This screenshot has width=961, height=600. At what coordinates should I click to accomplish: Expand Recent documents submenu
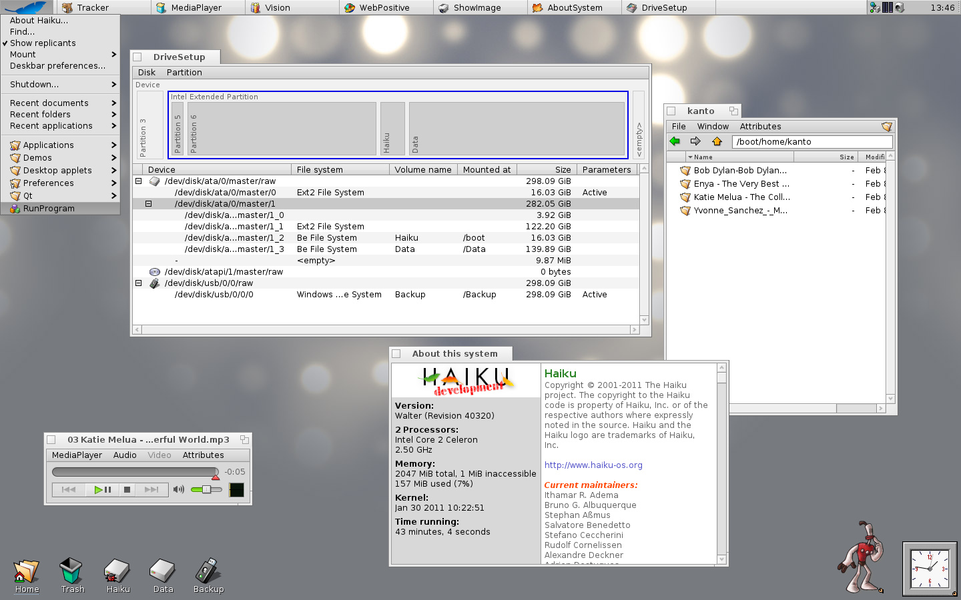(60, 103)
